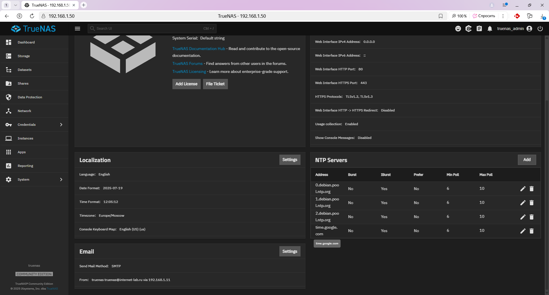Open the Dashboard sidebar icon
This screenshot has height=295, width=549.
tap(9, 42)
